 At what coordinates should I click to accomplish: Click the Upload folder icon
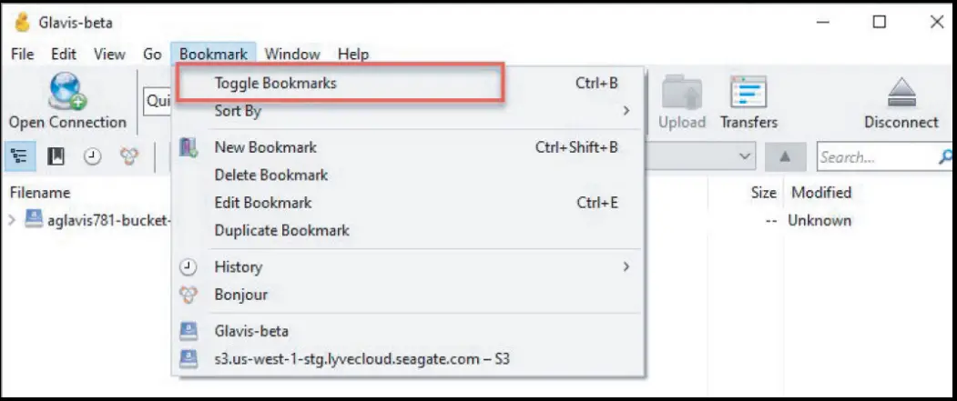(681, 93)
